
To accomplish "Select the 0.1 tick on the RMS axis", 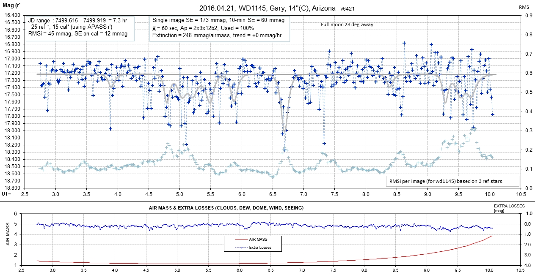I will (529, 169).
